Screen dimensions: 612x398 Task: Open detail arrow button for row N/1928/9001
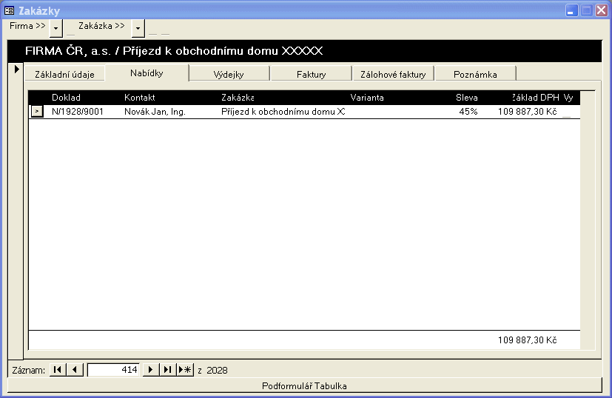pos(37,112)
